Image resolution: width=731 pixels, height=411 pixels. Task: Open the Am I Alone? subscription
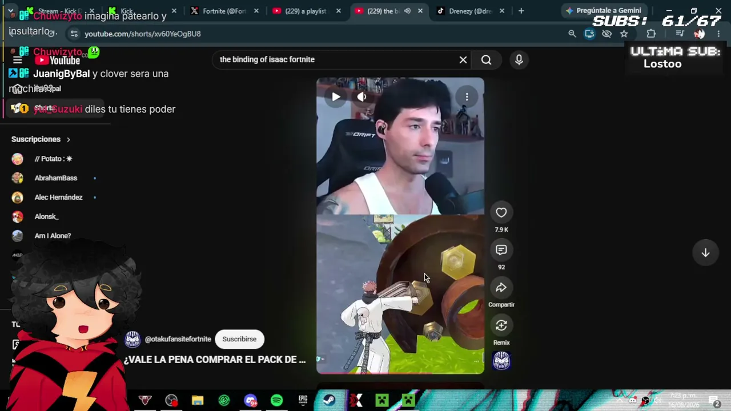53,236
